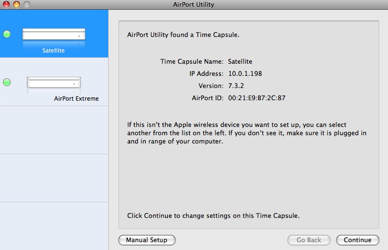Open Manual Setup
Image resolution: width=388 pixels, height=250 pixels.
click(146, 240)
